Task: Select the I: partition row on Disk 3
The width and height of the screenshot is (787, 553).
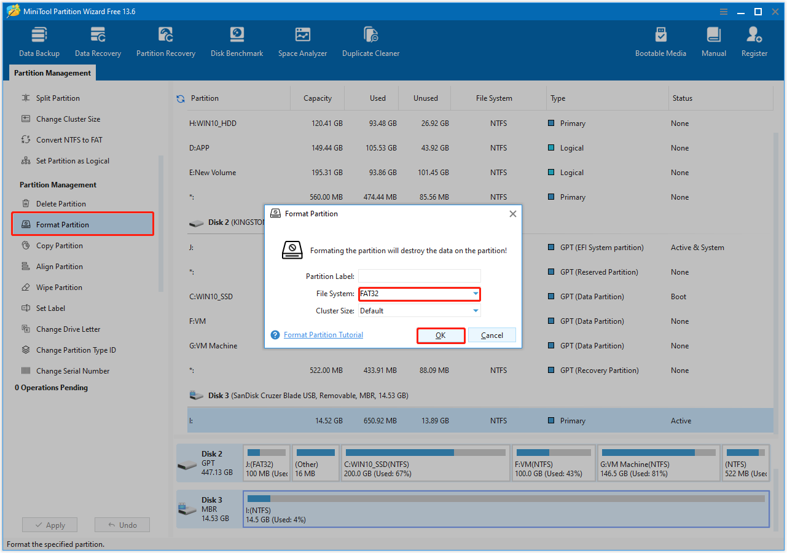Action: coord(479,421)
